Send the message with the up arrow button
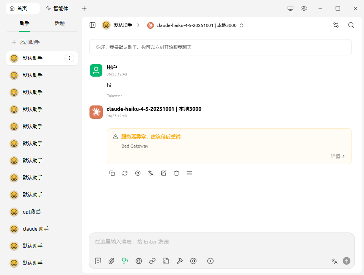Screen dimensions: 364x275 (x=346, y=261)
